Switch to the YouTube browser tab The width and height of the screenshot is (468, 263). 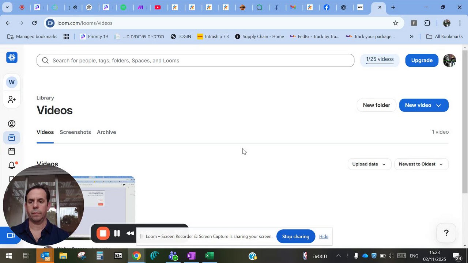pyautogui.click(x=158, y=7)
